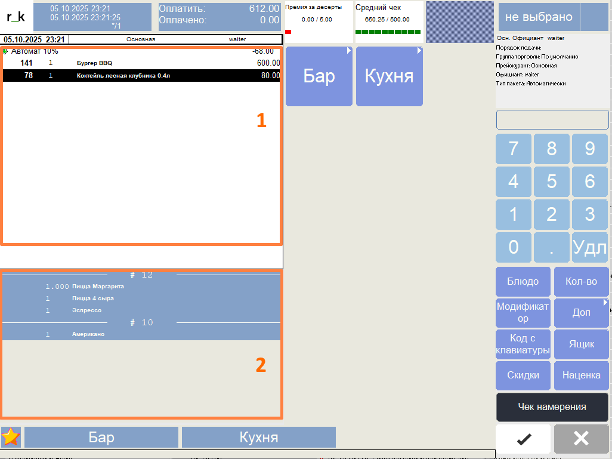
Task: Switch to the bottom Кухня tab
Action: click(258, 437)
